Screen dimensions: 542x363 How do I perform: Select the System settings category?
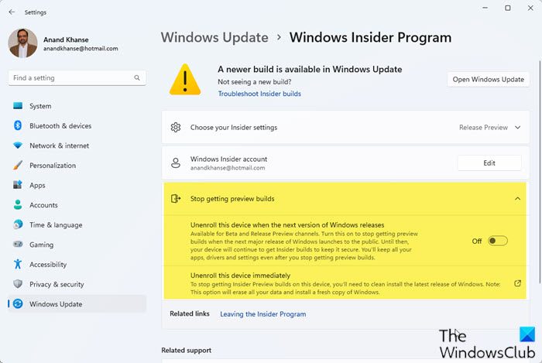pyautogui.click(x=40, y=106)
